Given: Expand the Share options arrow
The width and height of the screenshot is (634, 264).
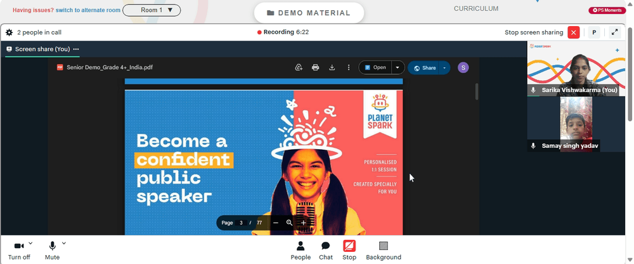Looking at the screenshot, I should [x=444, y=68].
